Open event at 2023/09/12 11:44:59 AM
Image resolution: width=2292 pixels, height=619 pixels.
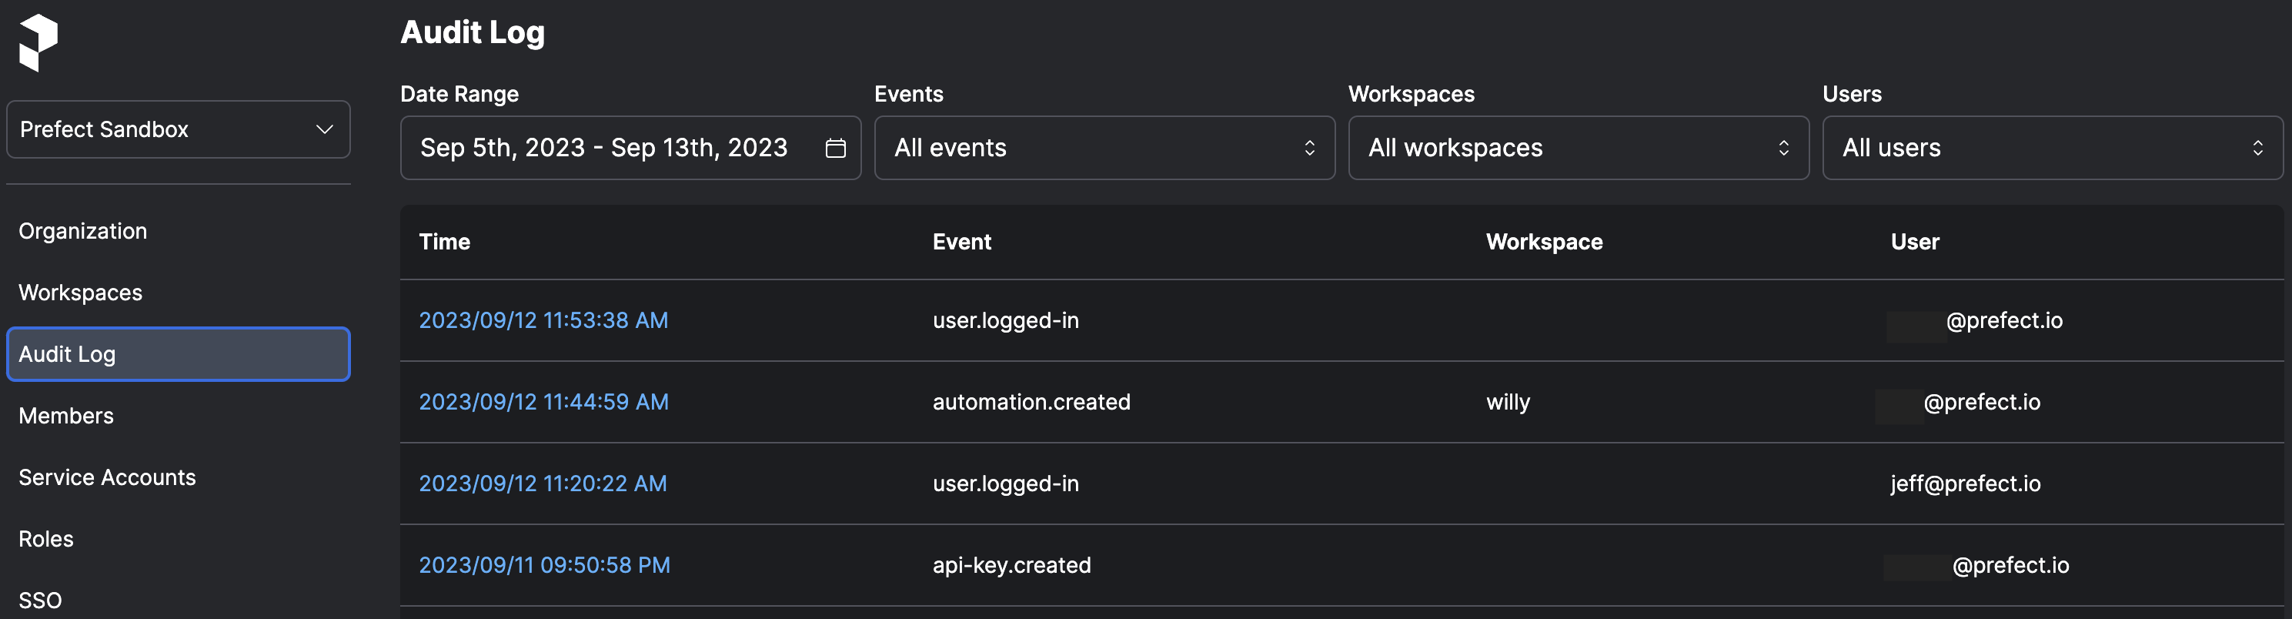tap(543, 402)
